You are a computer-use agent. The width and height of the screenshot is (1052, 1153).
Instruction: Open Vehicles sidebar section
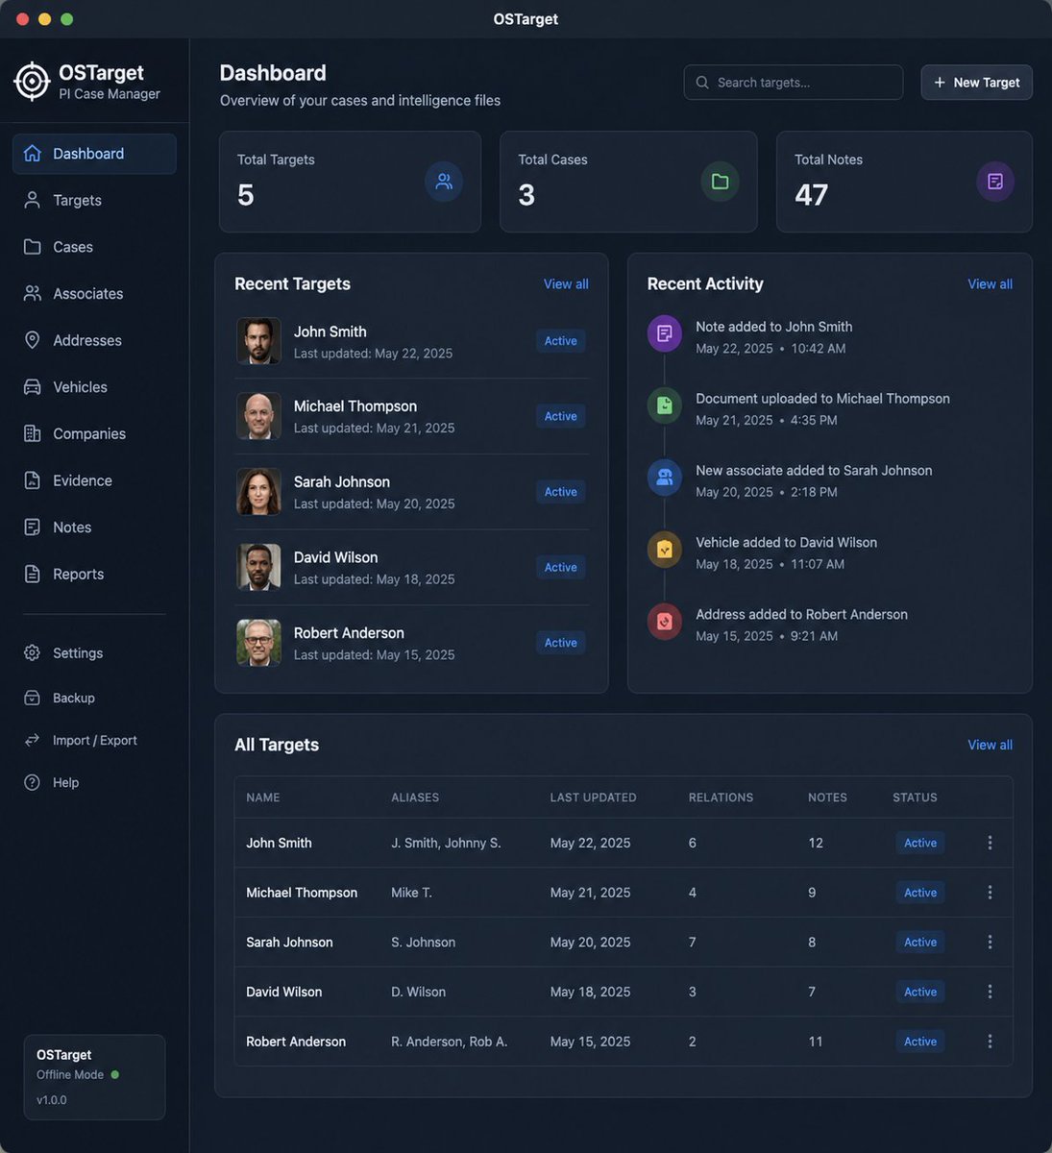point(94,387)
